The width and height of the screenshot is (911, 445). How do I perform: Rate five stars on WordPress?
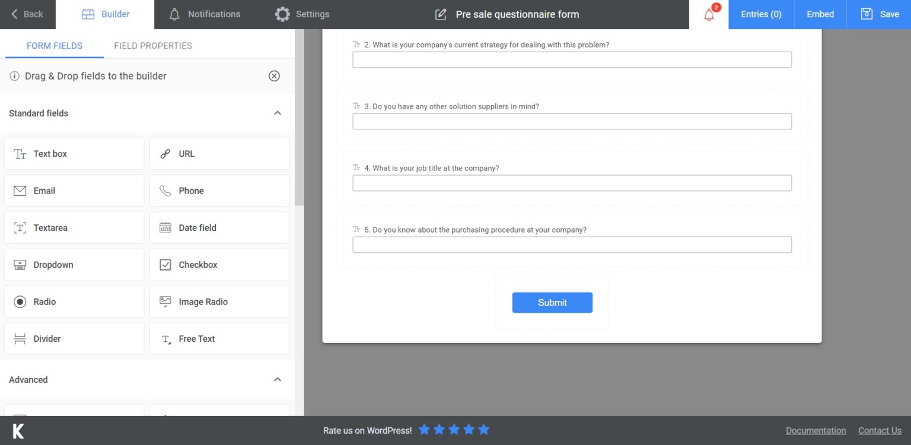484,429
